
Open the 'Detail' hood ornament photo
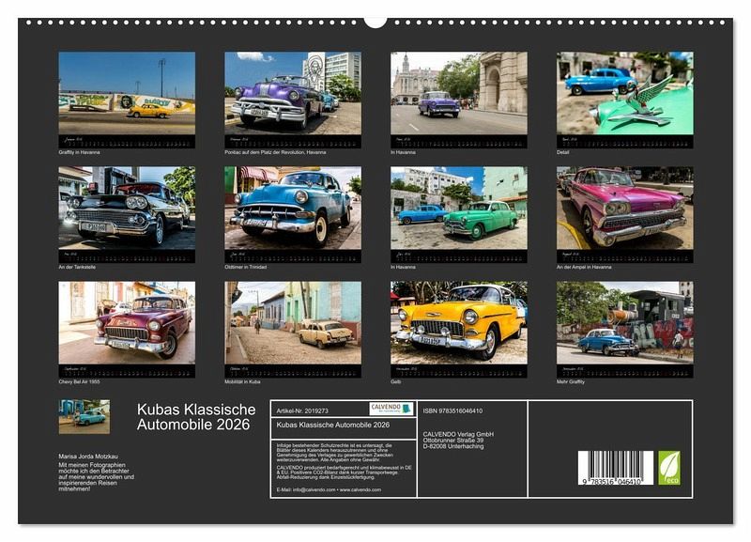[x=624, y=94]
